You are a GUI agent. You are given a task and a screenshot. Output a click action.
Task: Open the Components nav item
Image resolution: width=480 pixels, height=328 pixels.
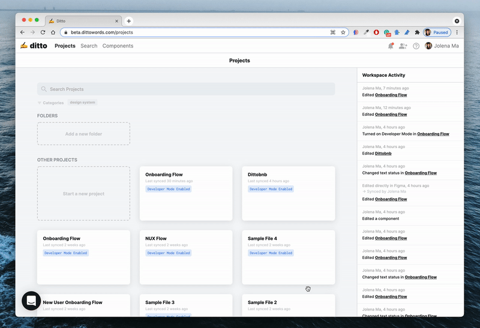[x=118, y=46]
